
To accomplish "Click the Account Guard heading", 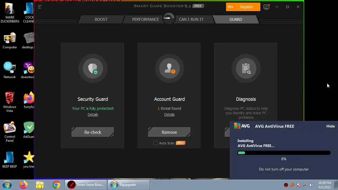I will [169, 99].
